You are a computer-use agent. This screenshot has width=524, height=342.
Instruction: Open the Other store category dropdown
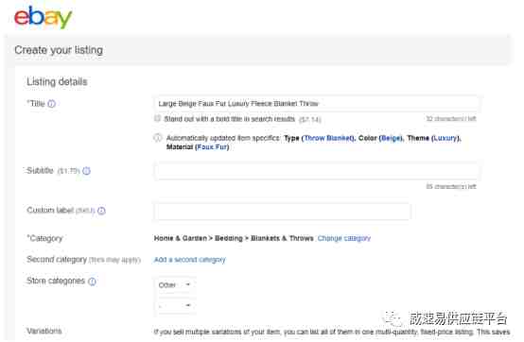point(175,285)
